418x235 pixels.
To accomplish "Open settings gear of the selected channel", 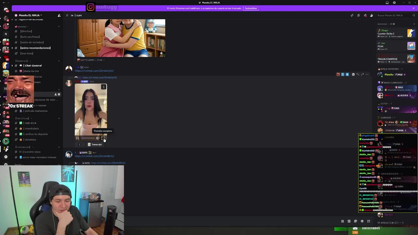I will [x=59, y=94].
